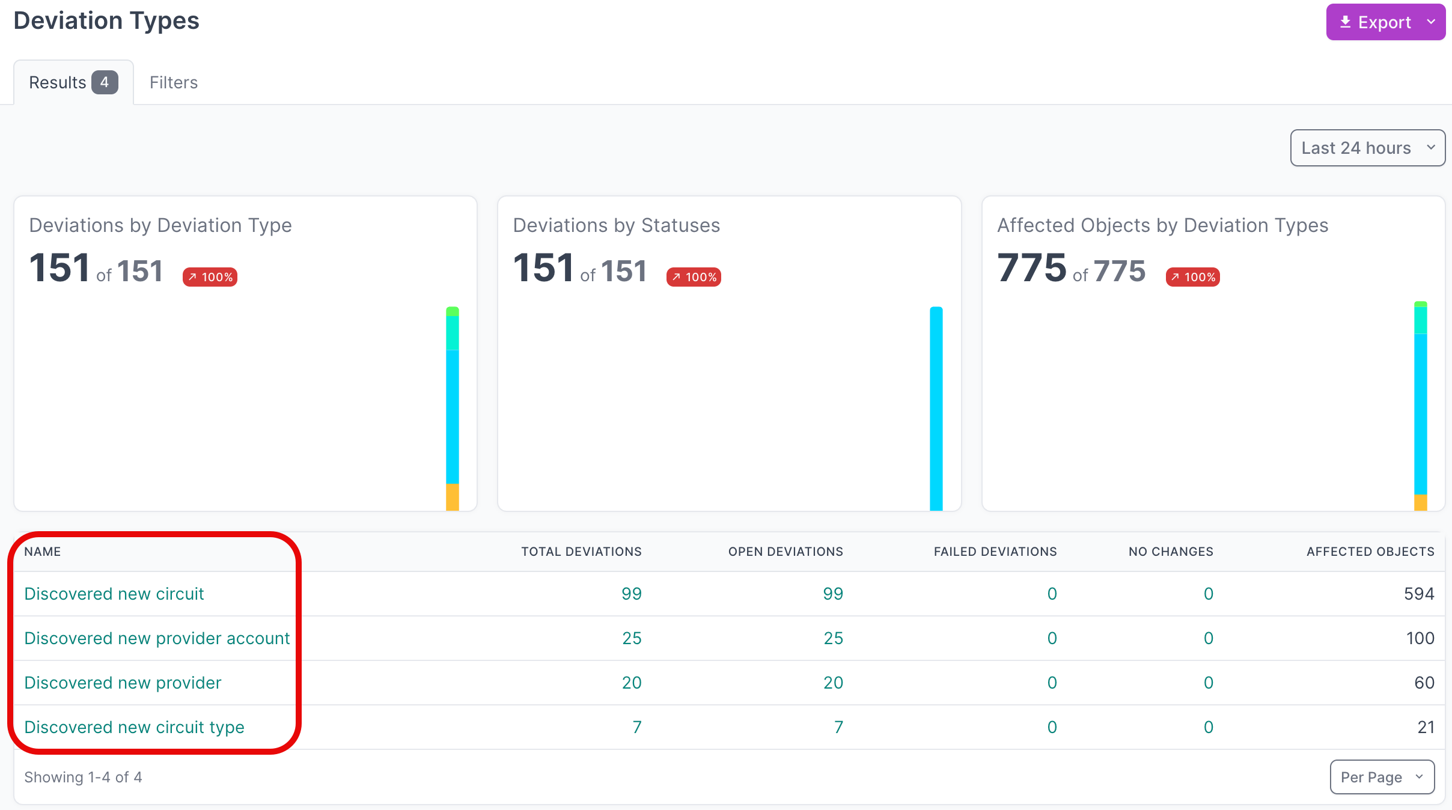Sort the table by Total Deviations column
This screenshot has width=1452, height=810.
581,551
